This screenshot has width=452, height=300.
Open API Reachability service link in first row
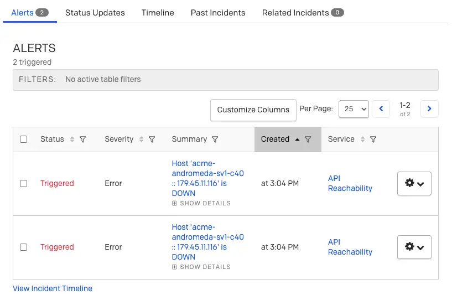click(x=350, y=183)
